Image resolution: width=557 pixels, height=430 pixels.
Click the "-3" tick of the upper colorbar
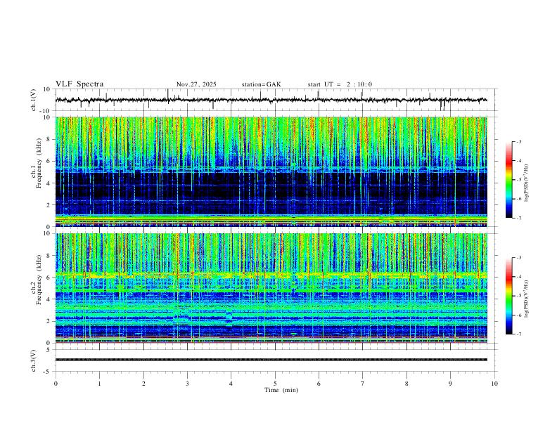click(518, 141)
